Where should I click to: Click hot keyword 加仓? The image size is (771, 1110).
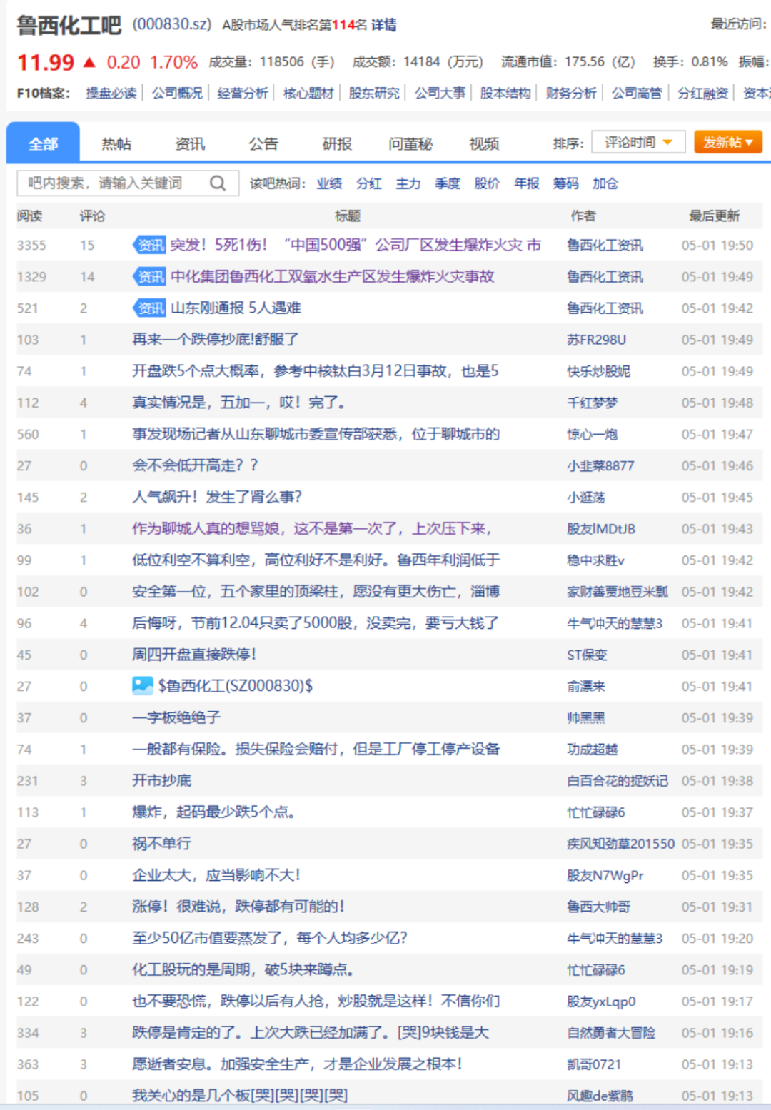pyautogui.click(x=605, y=183)
